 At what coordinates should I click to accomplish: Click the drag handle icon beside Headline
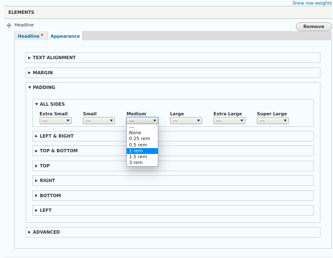pyautogui.click(x=9, y=26)
